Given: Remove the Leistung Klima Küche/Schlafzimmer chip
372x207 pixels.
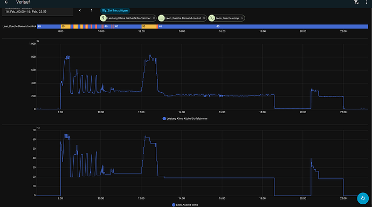Looking at the screenshot, I should pyautogui.click(x=154, y=18).
